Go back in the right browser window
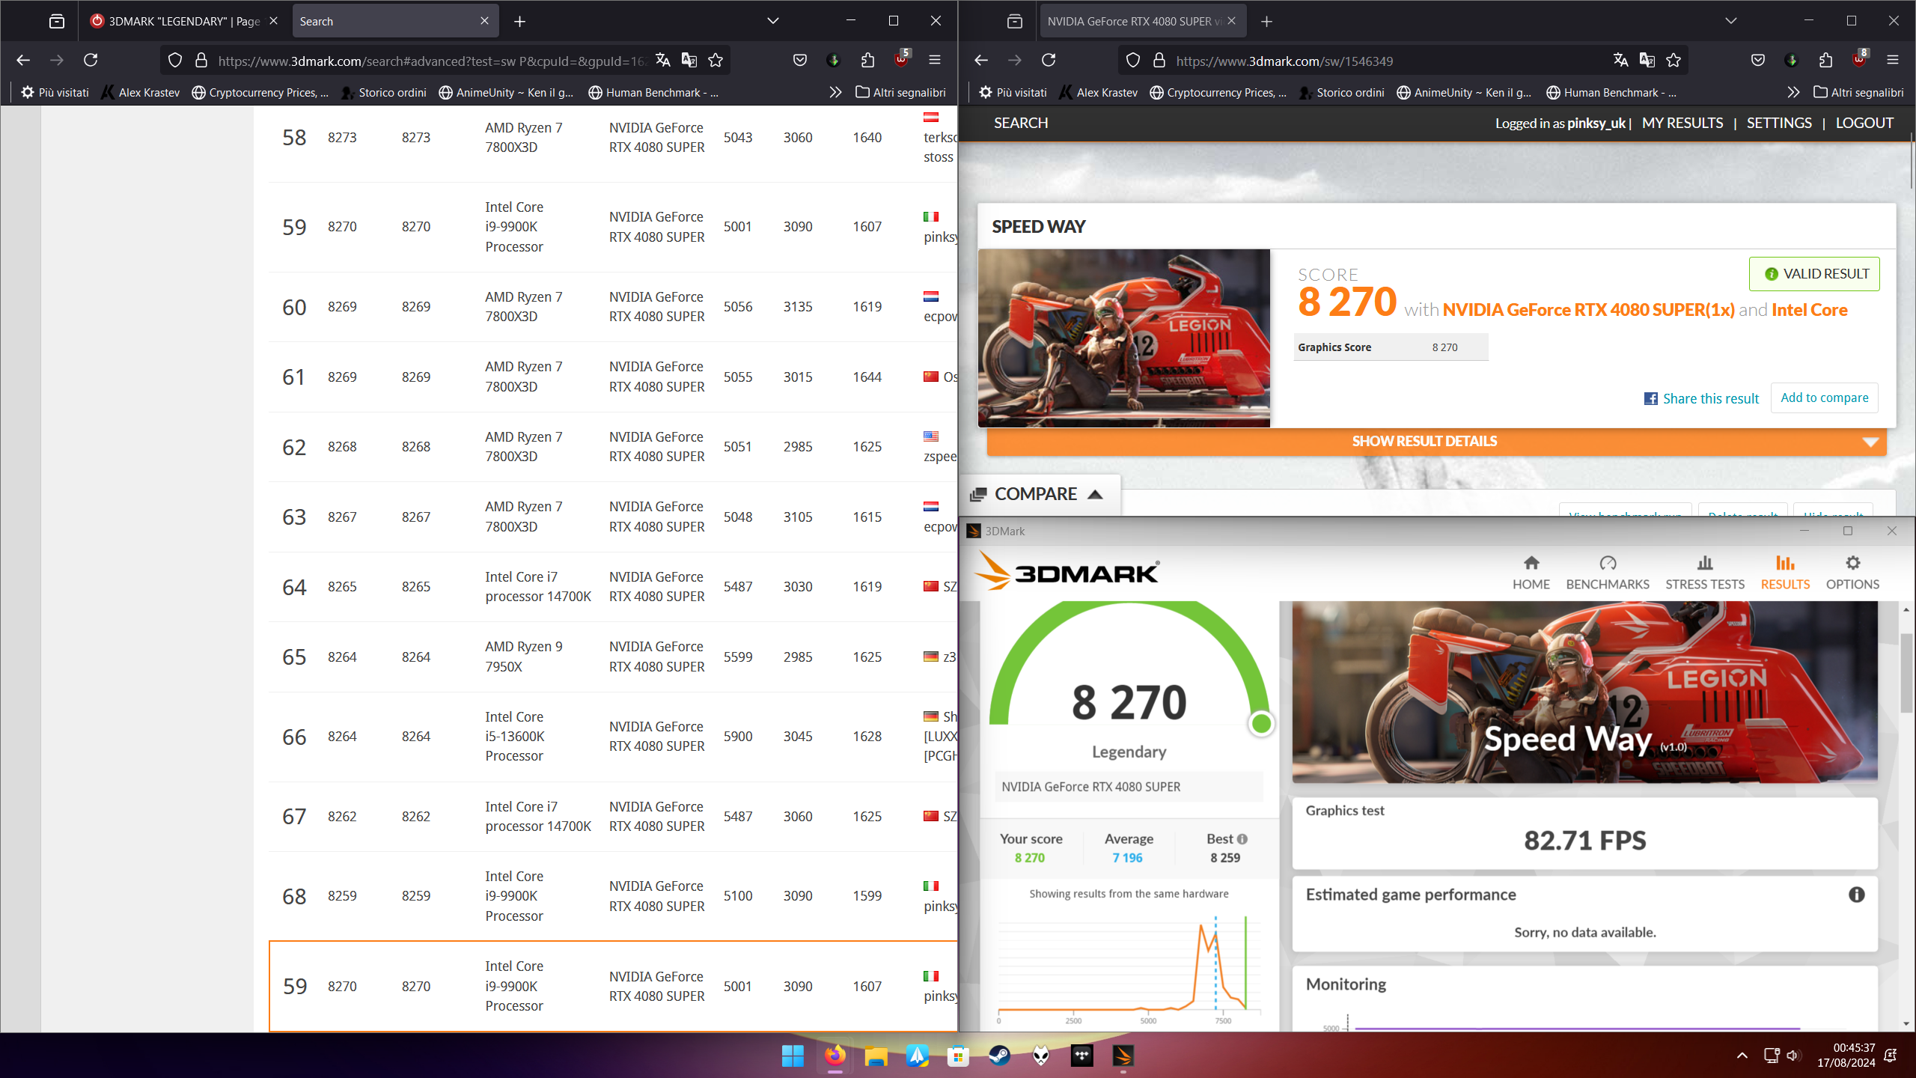The image size is (1916, 1078). pyautogui.click(x=981, y=60)
